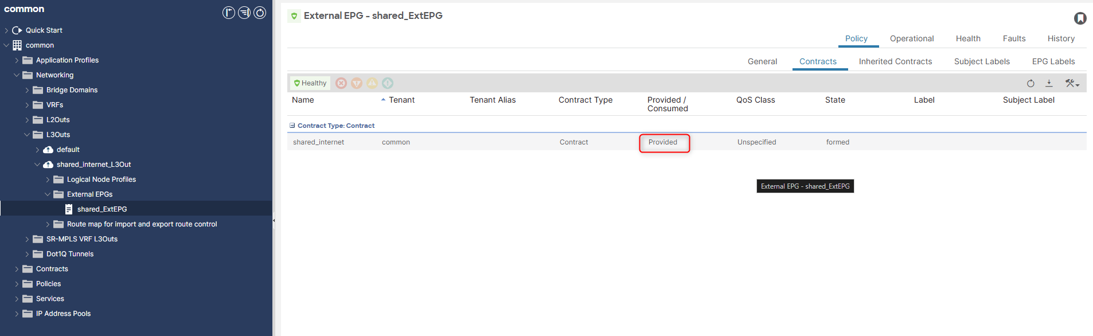The height and width of the screenshot is (336, 1093).
Task: Open the Inherited Contracts sub-tab
Action: tap(895, 61)
